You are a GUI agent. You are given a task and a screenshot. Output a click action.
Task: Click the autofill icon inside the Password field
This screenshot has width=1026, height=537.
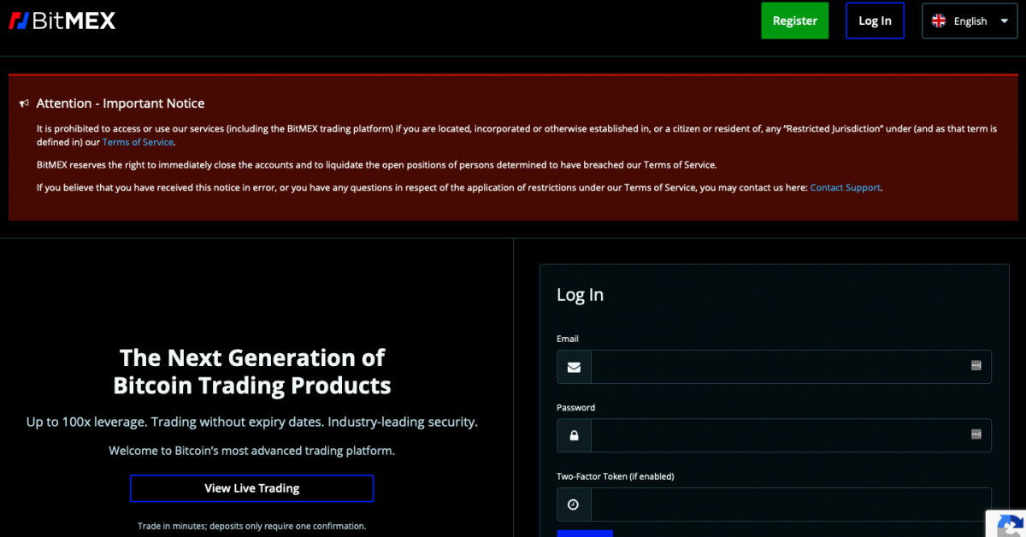[x=976, y=434]
